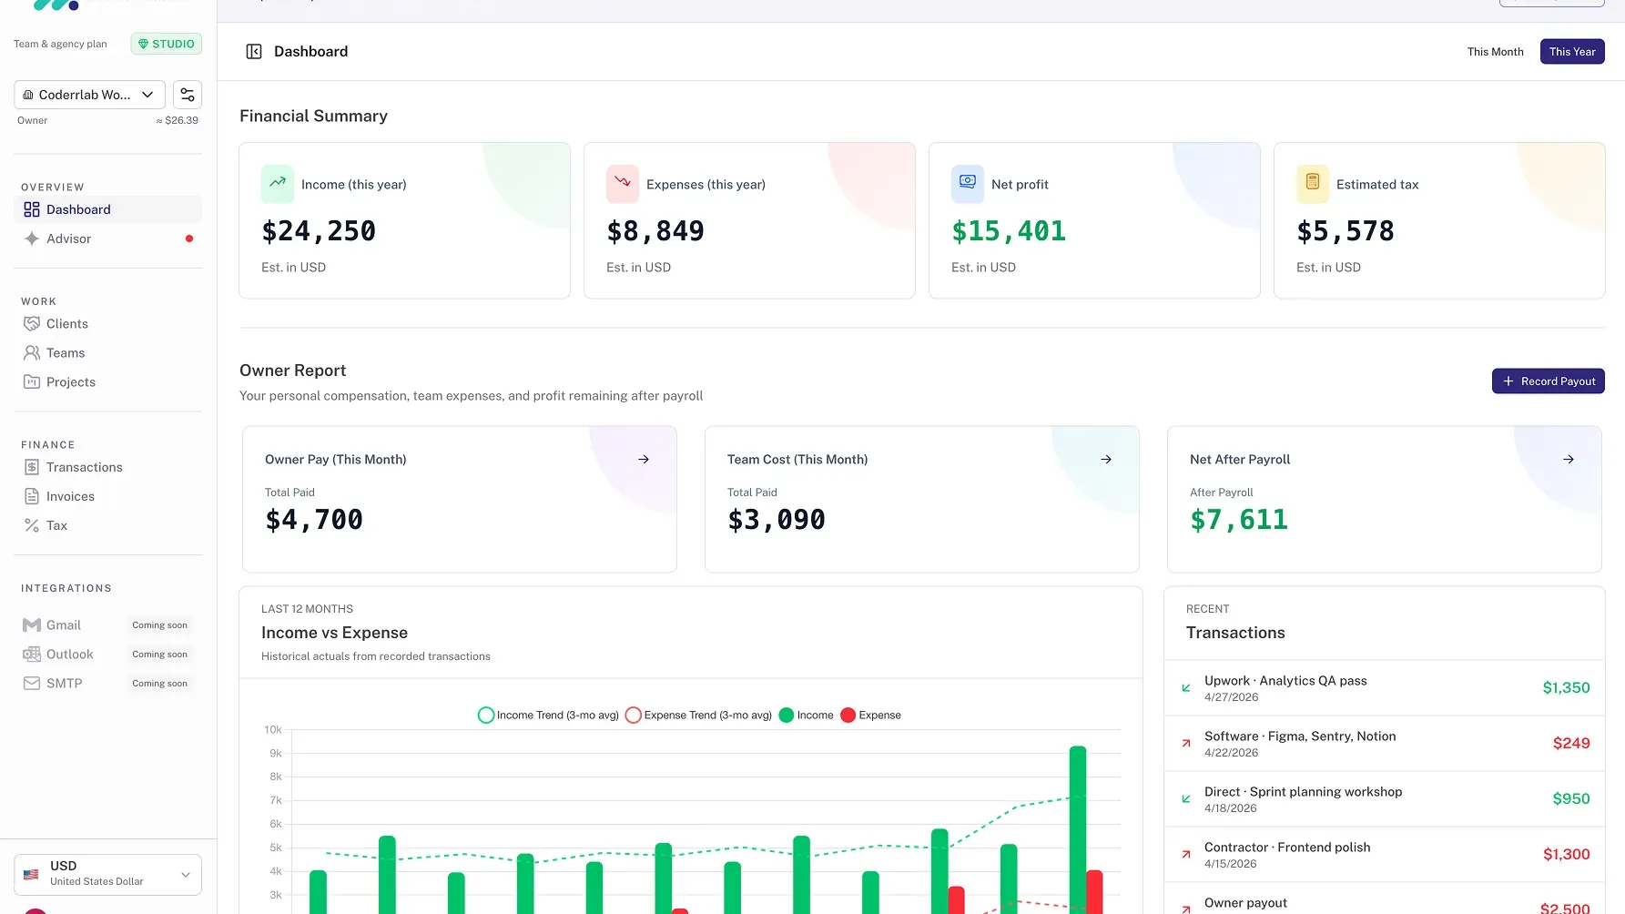Select Invoices in the Finance menu
The height and width of the screenshot is (914, 1625).
tap(31, 496)
